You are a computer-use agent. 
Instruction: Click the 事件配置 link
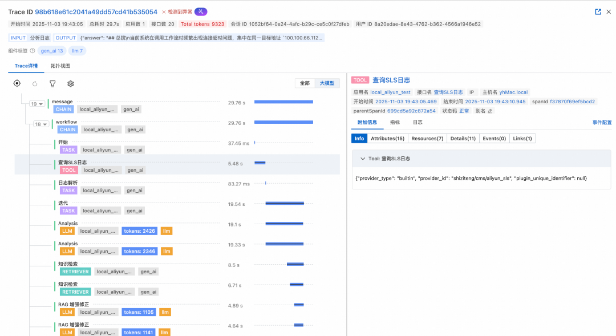pos(602,123)
